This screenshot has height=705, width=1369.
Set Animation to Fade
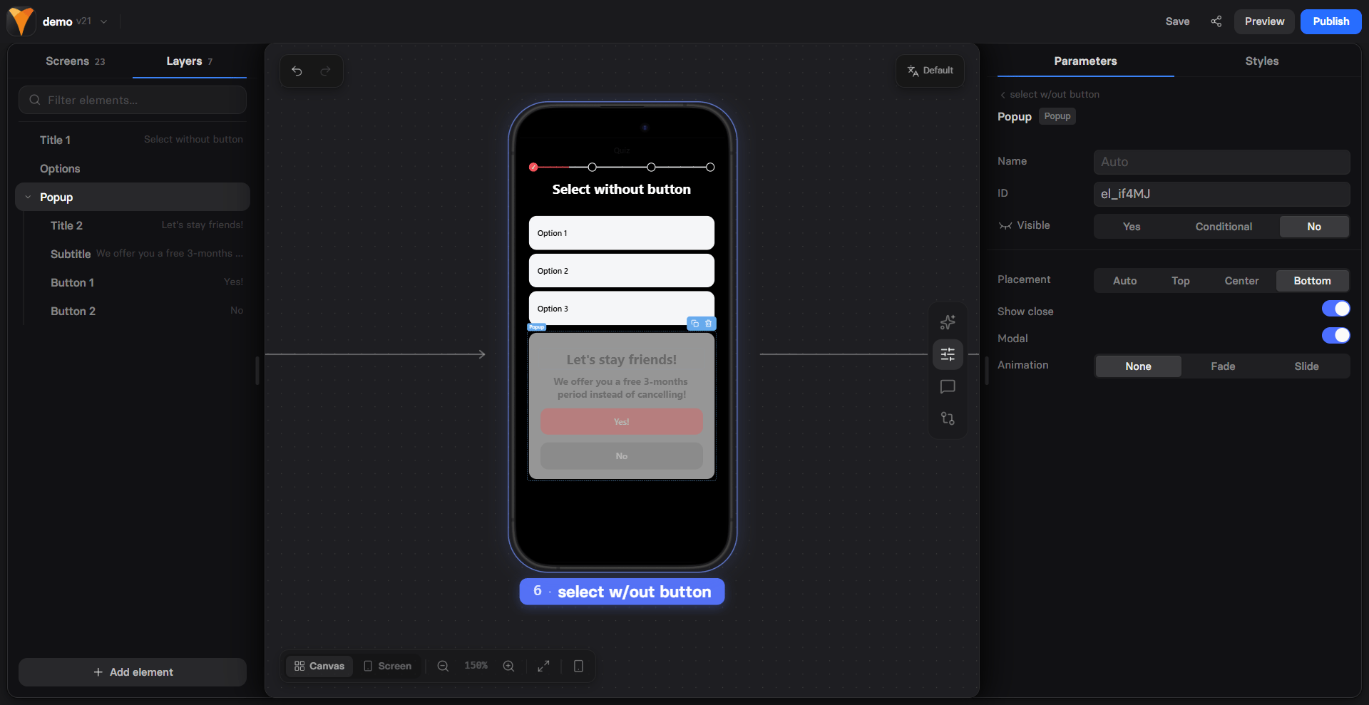1223,366
